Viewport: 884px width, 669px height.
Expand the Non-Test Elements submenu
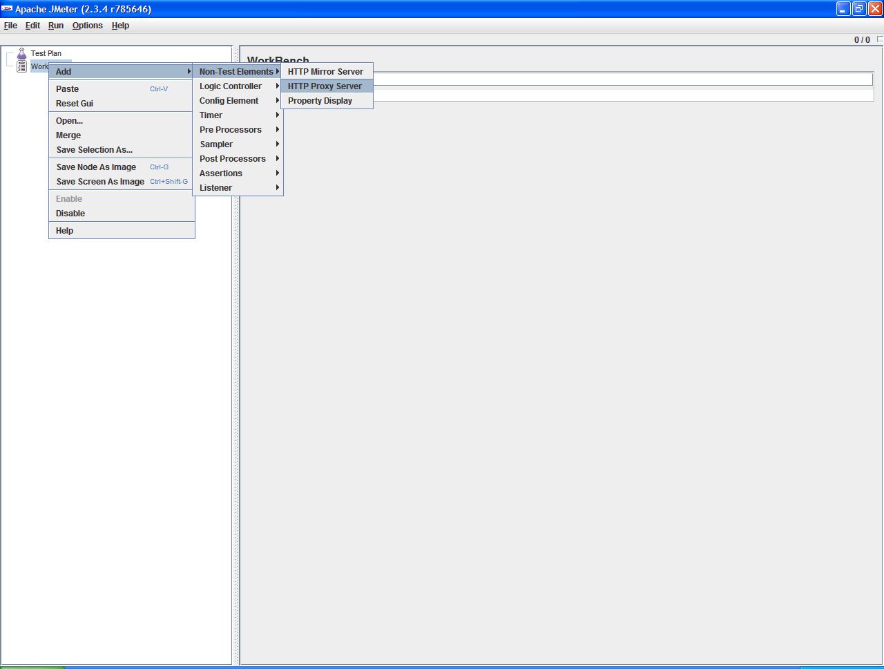click(238, 72)
